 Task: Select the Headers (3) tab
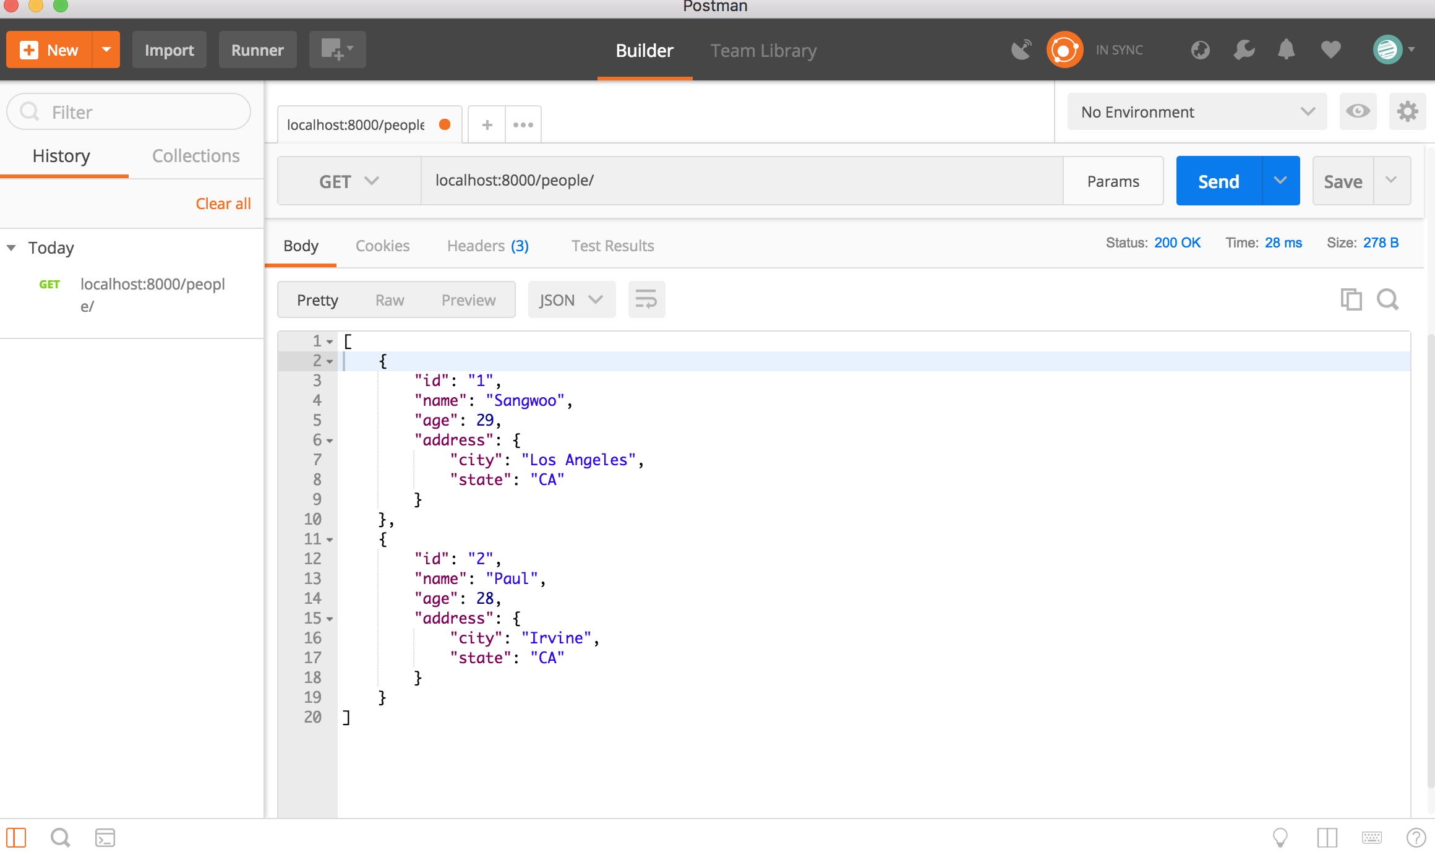point(487,246)
